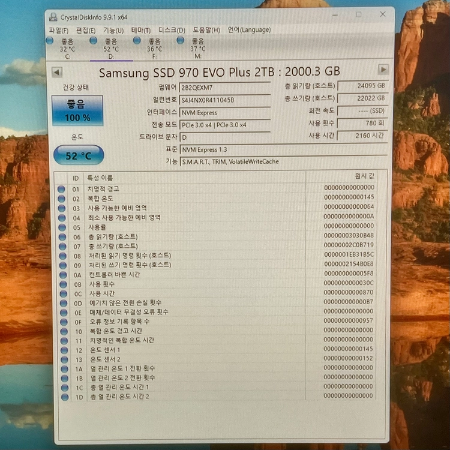The height and width of the screenshot is (450, 450).
Task: Click status dot of 08 처리된 읽기 명령 횟수
Action: pos(62,256)
